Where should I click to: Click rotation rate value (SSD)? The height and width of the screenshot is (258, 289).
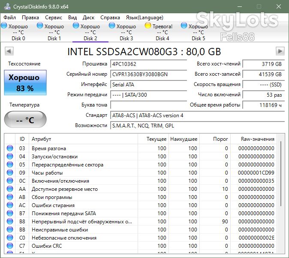pyautogui.click(x=264, y=85)
